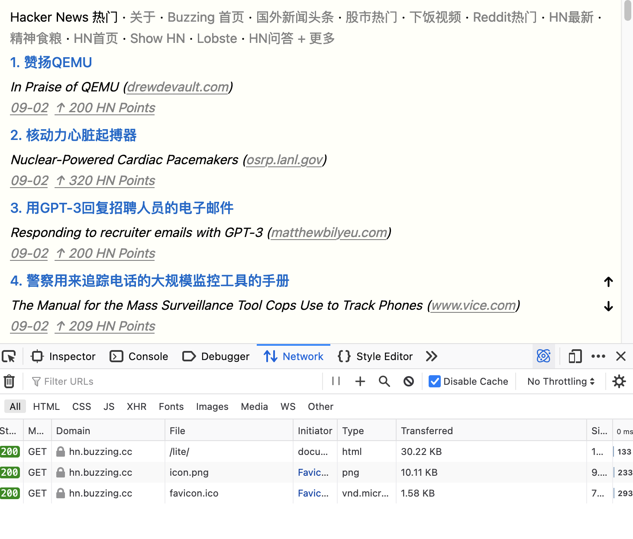Filter requests by Images type
Screen dimensions: 633x539
[x=212, y=406]
